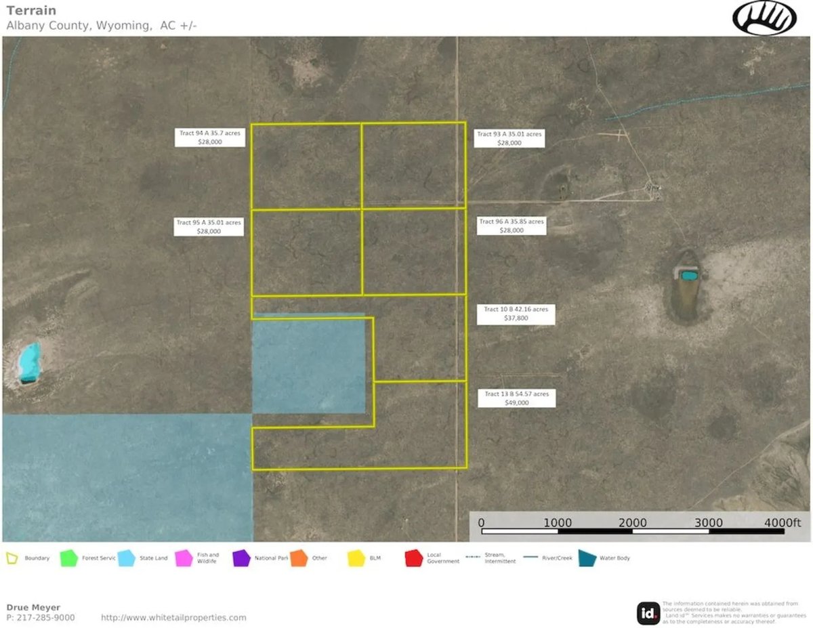Click the dark teal Water Body icon
This screenshot has width=813, height=628.
pyautogui.click(x=587, y=558)
